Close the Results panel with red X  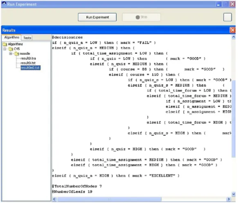pyautogui.click(x=233, y=30)
